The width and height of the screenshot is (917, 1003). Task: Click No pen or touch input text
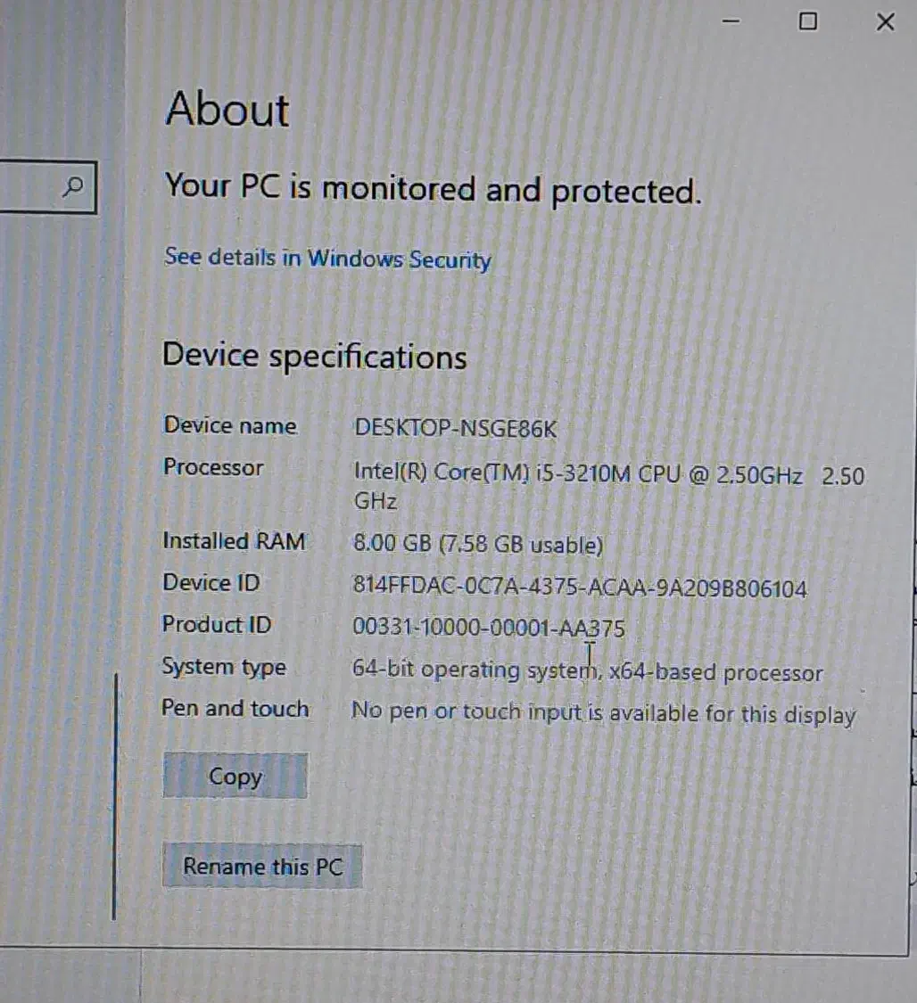(x=603, y=712)
